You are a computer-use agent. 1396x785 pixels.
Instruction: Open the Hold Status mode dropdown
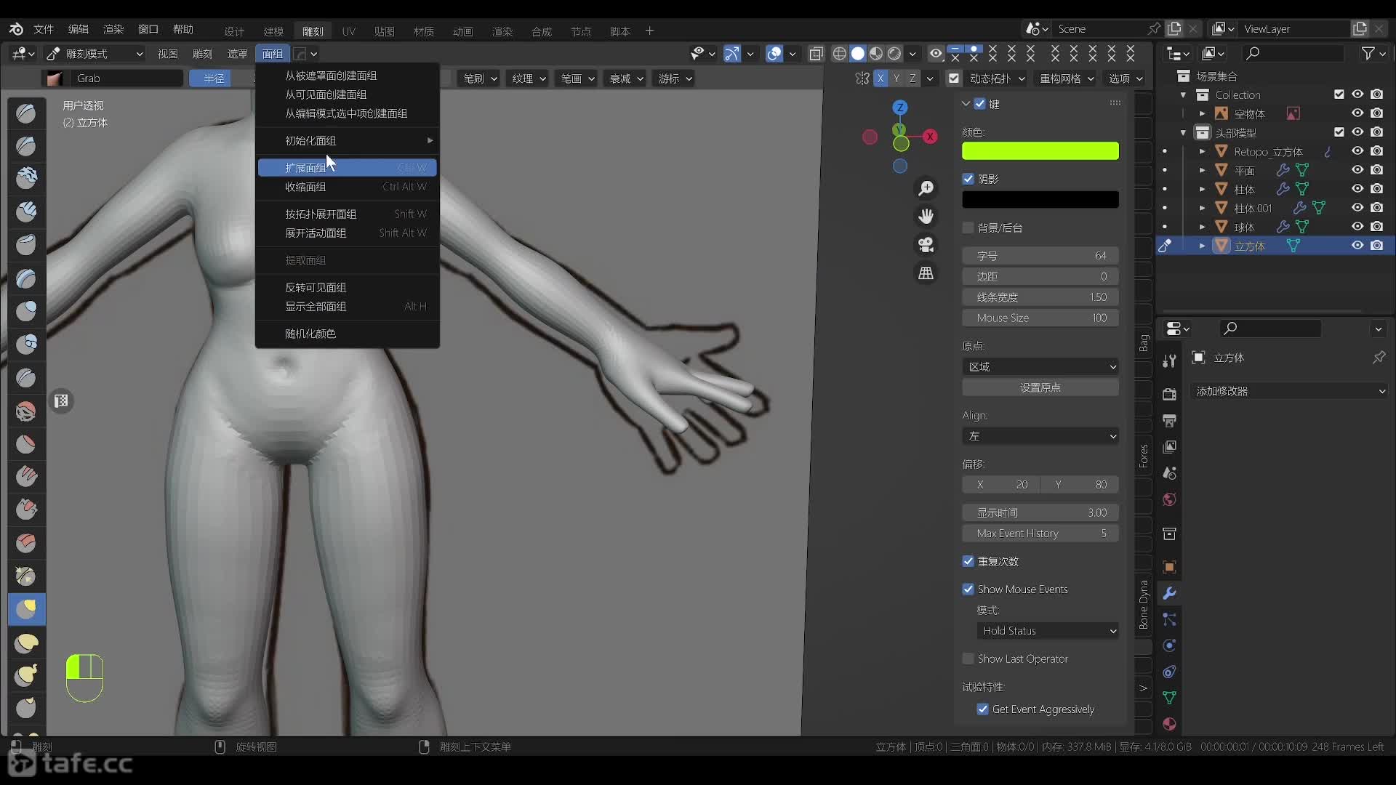pos(1048,631)
